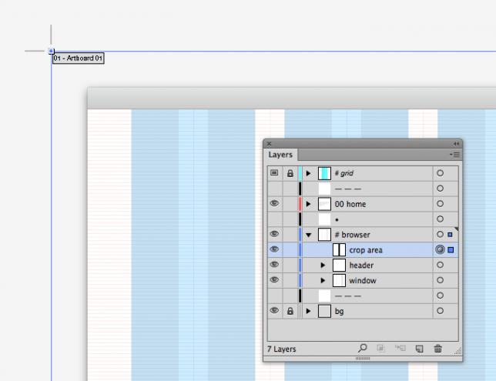Screen dimensions: 496x381
Task: Hide the header sublayer
Action: pyautogui.click(x=274, y=264)
